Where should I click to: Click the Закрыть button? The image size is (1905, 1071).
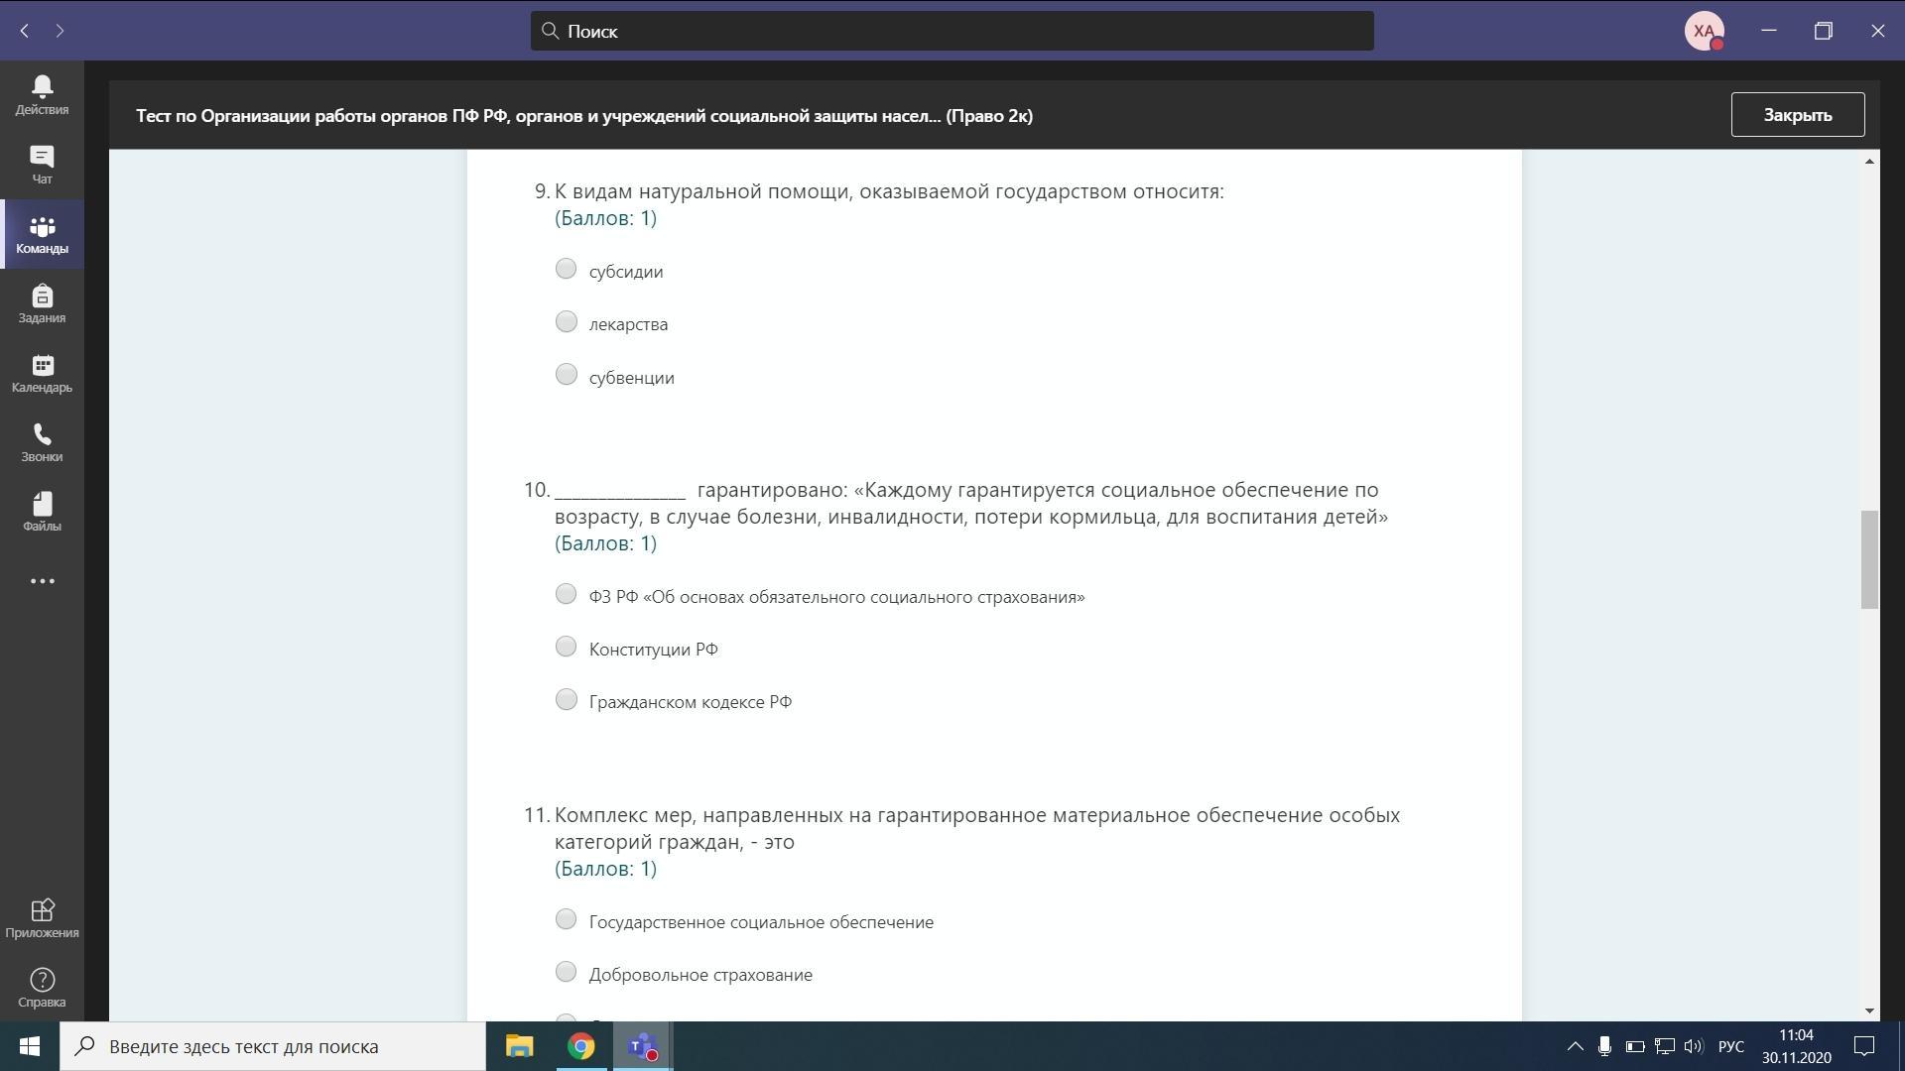point(1797,115)
